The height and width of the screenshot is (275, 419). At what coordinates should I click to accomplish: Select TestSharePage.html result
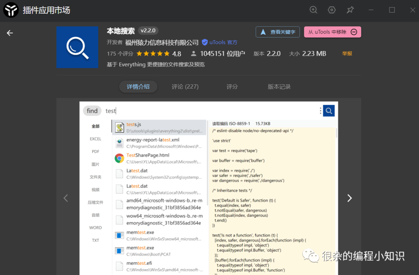tap(159, 158)
